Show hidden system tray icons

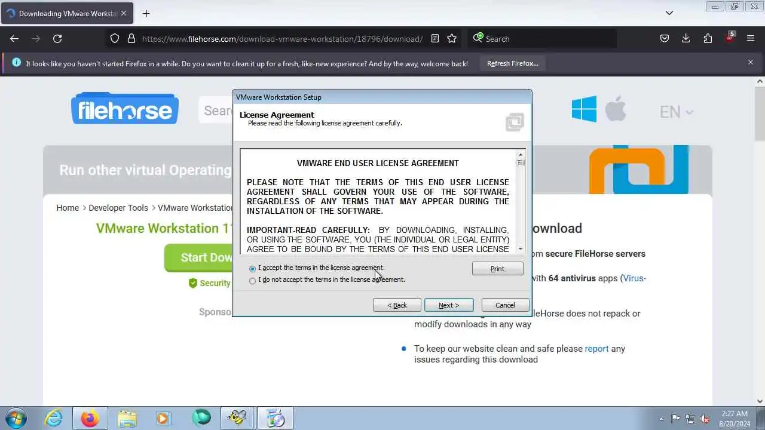(x=661, y=419)
